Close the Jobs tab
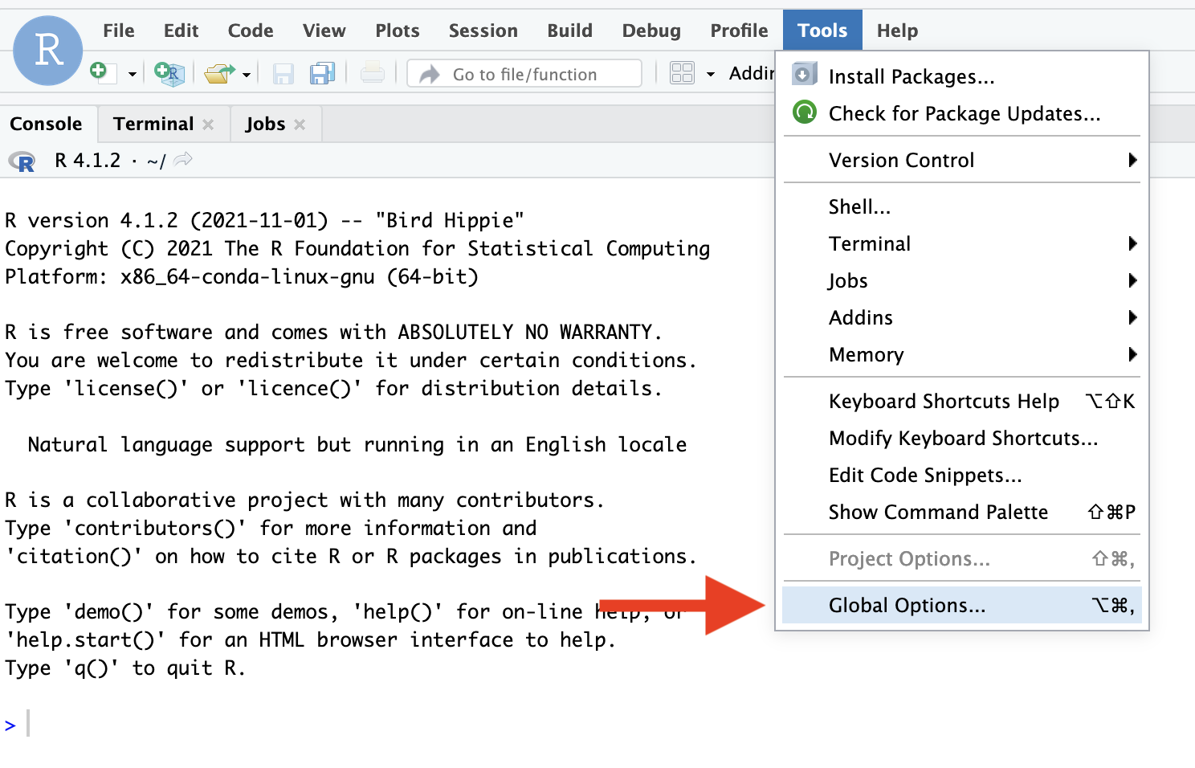Screen dimensions: 1195x768 (x=300, y=125)
